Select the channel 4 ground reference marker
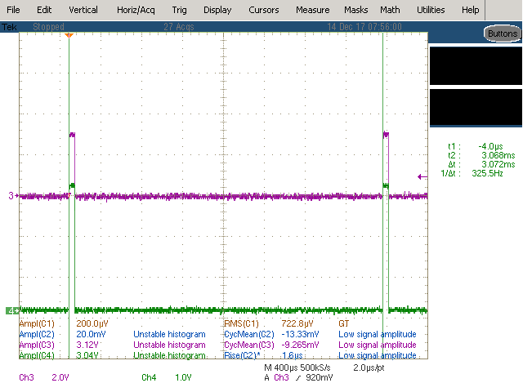The image size is (523, 392). click(13, 311)
